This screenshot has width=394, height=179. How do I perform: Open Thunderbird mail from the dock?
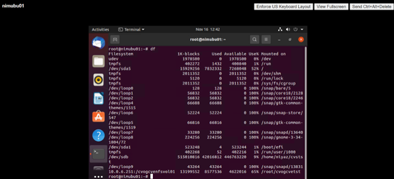[98, 43]
